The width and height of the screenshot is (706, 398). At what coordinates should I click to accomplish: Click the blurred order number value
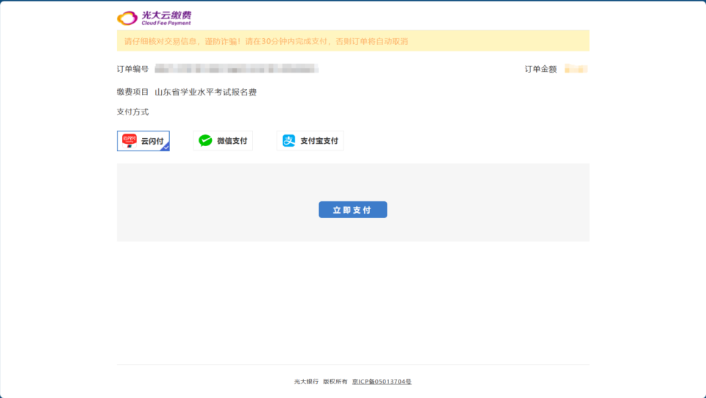coord(236,69)
